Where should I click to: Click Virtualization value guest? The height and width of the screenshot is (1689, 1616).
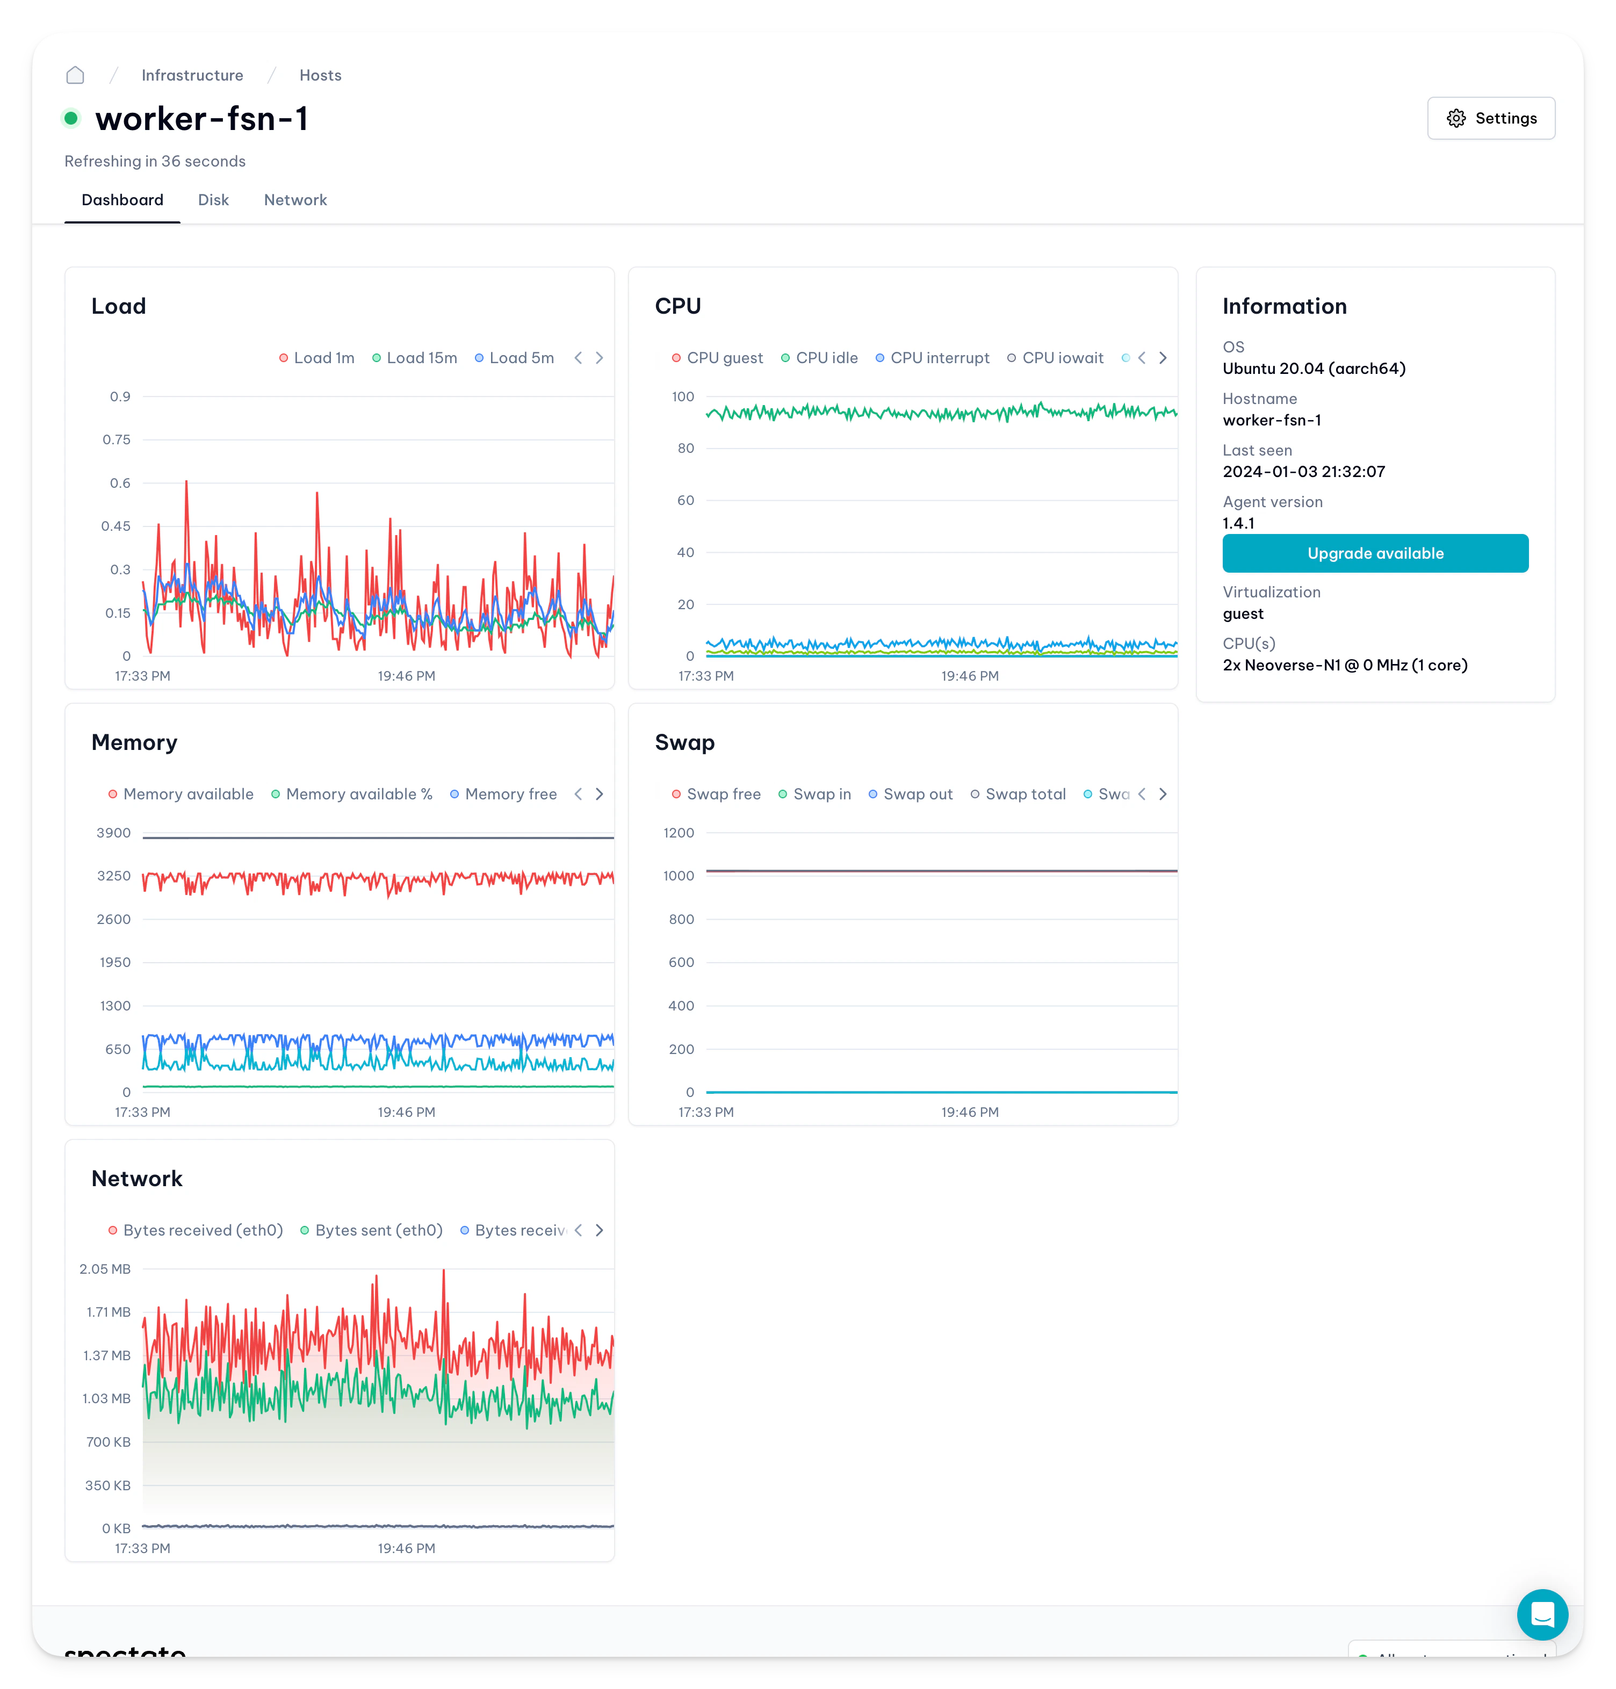tap(1243, 613)
